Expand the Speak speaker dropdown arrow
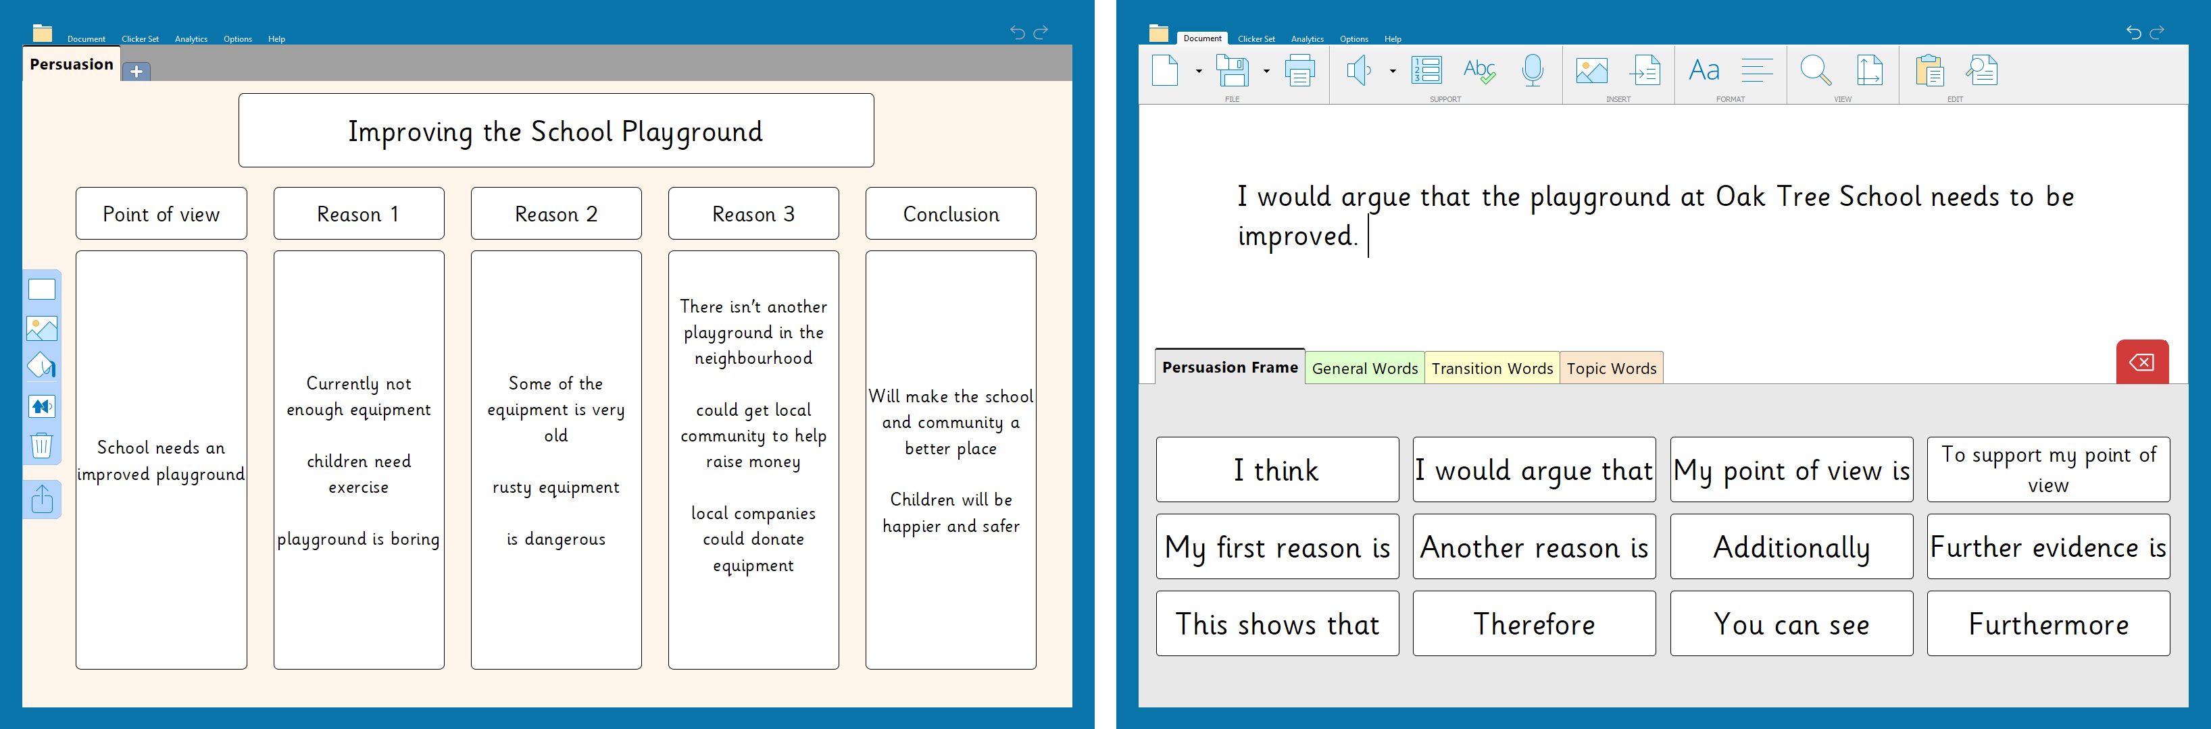 tap(1392, 71)
